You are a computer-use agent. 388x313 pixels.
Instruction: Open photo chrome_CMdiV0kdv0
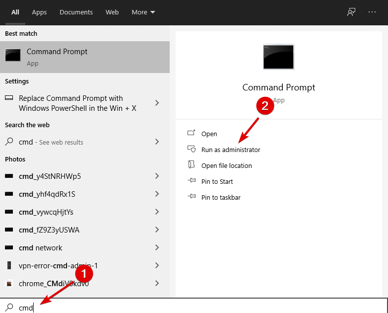click(85, 283)
